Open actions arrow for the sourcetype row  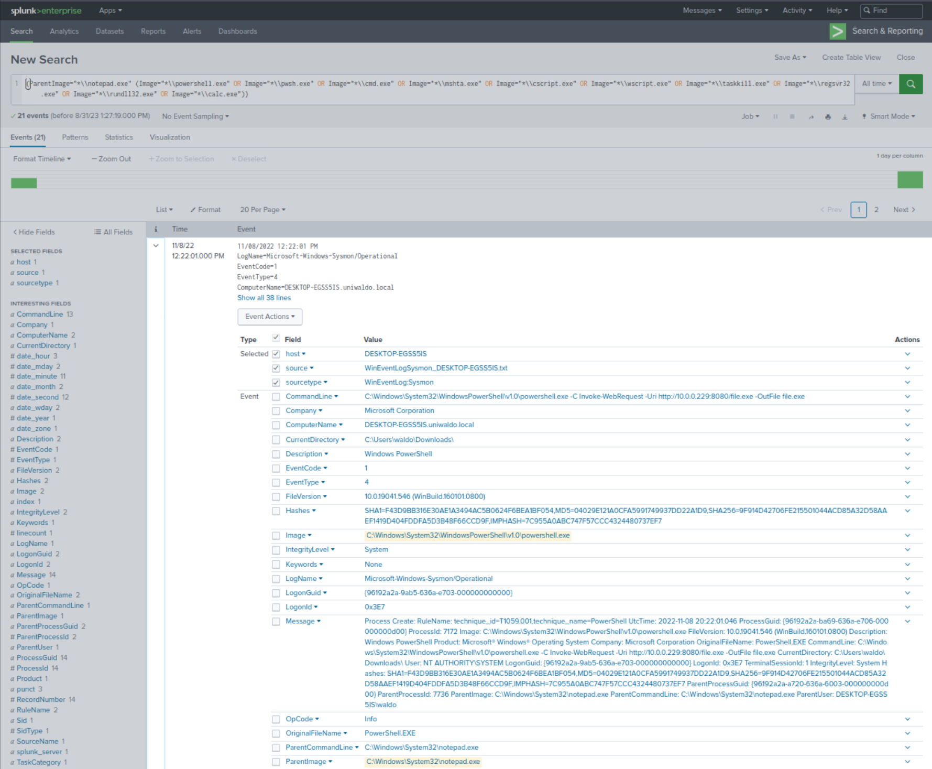[907, 382]
